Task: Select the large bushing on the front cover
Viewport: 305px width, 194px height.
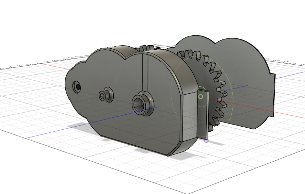Action: [143, 103]
